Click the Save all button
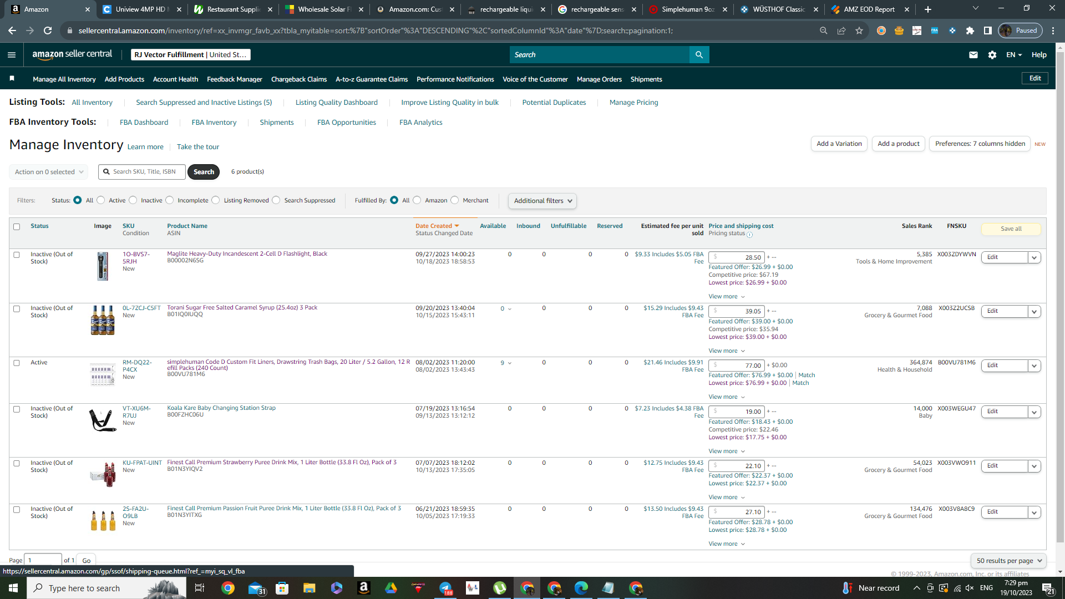1065x599 pixels. 1011,229
